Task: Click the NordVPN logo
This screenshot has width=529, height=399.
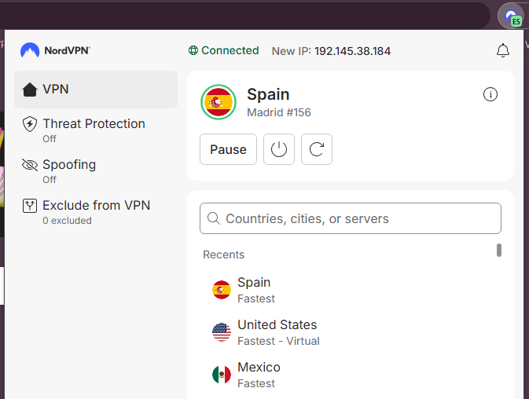Action: pyautogui.click(x=55, y=50)
